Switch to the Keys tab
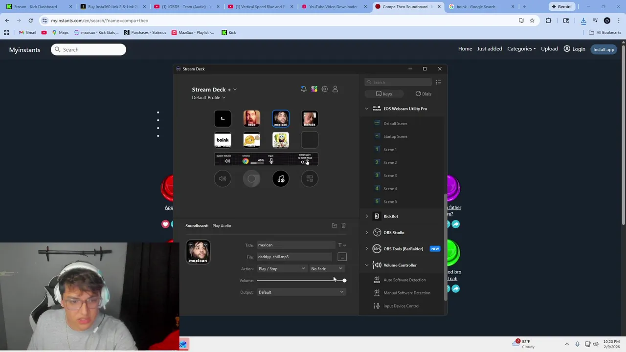 [384, 94]
